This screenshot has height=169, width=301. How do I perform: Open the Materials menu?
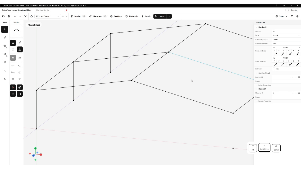131,16
